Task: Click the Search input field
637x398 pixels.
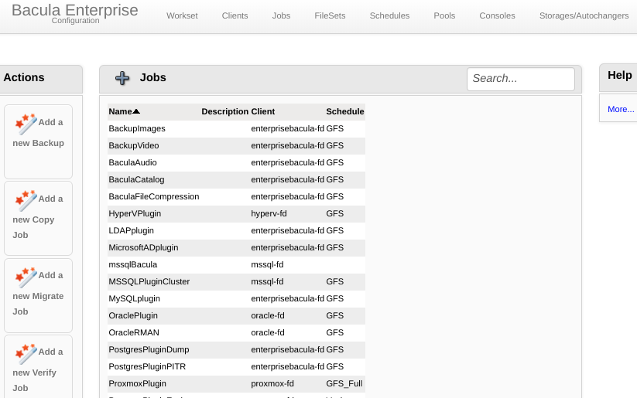Action: (x=521, y=79)
